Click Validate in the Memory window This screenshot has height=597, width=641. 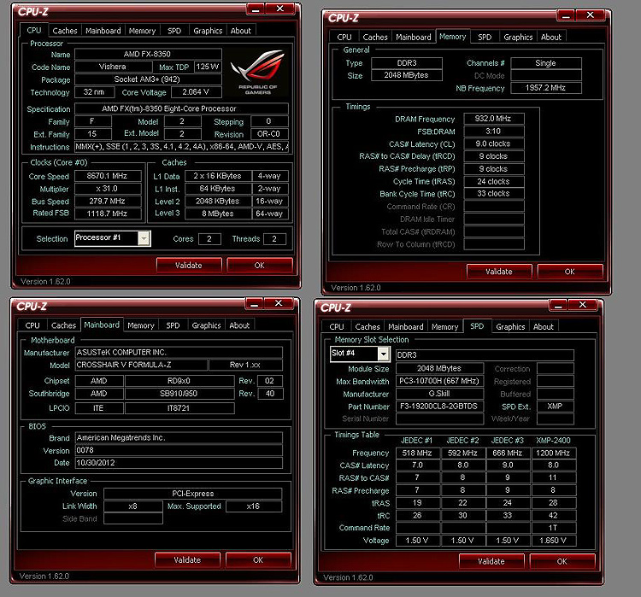(x=499, y=272)
